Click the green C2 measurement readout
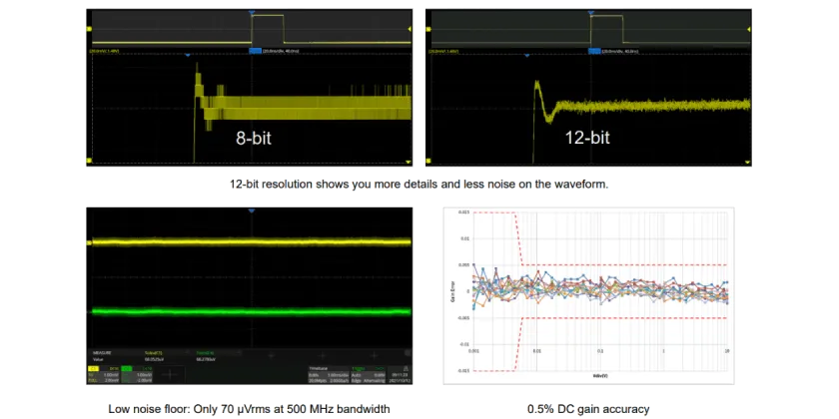 206,356
